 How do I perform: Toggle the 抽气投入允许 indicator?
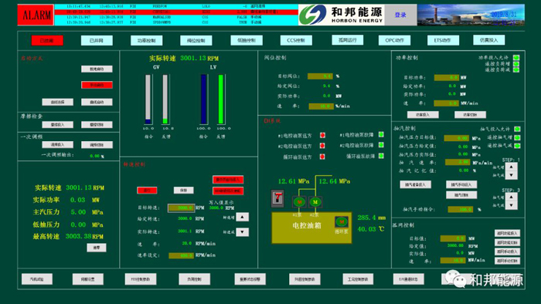[x=517, y=129]
